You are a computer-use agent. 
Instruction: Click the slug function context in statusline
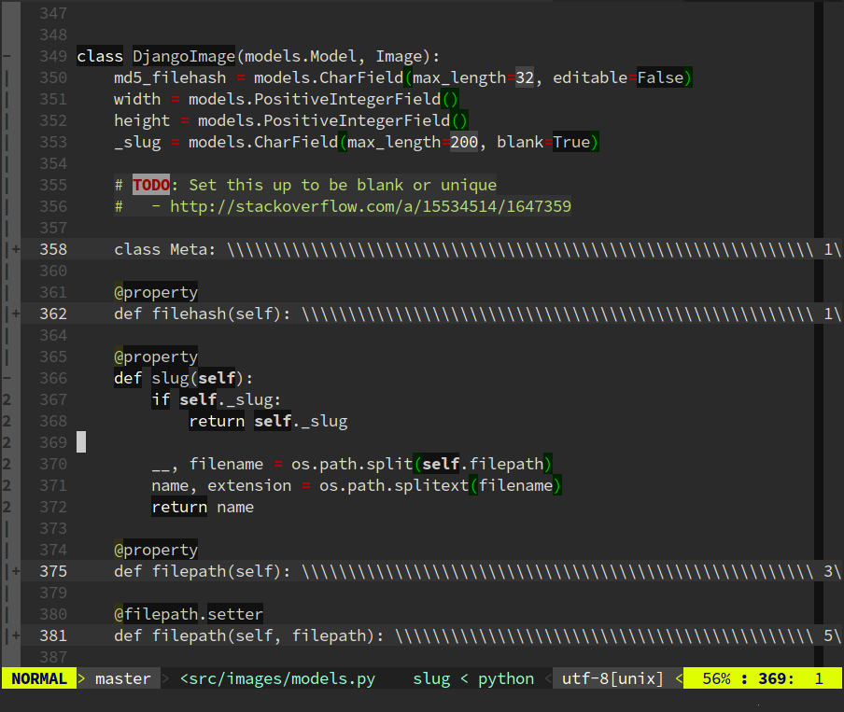(x=431, y=678)
